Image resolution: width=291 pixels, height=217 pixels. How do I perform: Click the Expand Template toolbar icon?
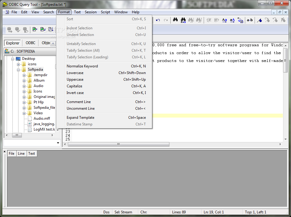tap(240, 20)
